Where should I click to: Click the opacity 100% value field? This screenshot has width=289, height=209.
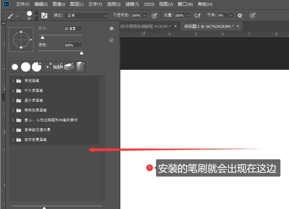pyautogui.click(x=136, y=16)
